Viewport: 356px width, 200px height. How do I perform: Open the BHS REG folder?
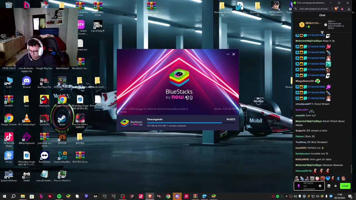coord(80,139)
